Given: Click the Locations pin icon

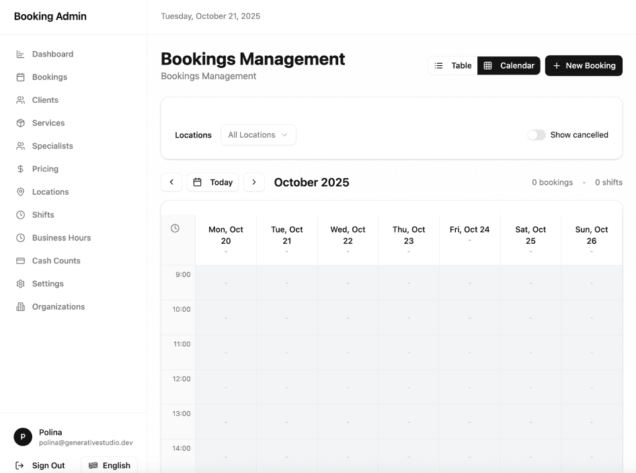Looking at the screenshot, I should (x=20, y=191).
